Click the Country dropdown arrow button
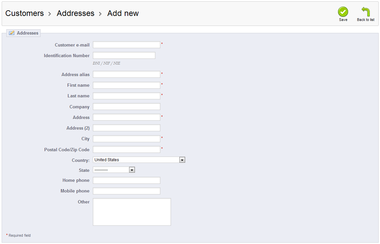380x244 pixels. click(182, 160)
